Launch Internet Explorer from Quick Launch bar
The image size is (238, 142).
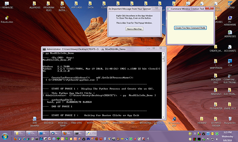pyautogui.click(x=24, y=139)
